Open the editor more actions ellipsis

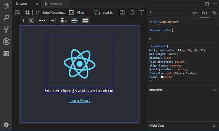click(x=215, y=4)
